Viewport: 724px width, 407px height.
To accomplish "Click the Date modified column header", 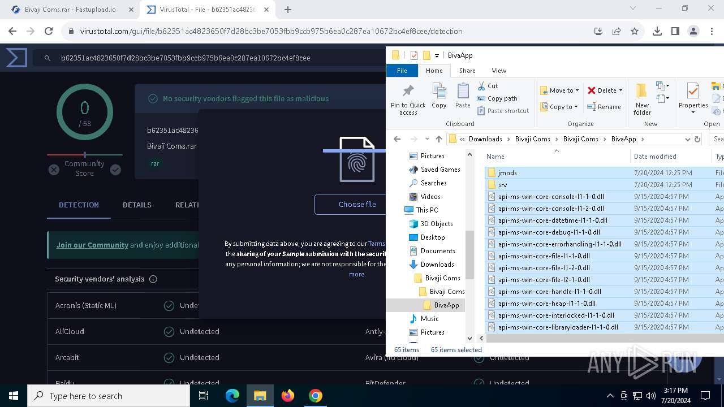I will (x=655, y=157).
